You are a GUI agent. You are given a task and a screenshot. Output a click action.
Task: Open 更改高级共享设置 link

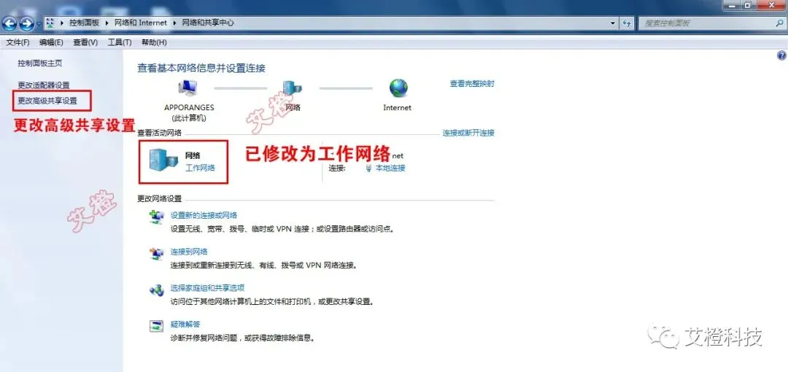coord(47,101)
